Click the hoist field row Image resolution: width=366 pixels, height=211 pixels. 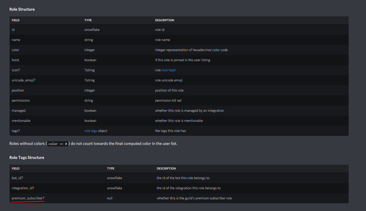coord(15,60)
